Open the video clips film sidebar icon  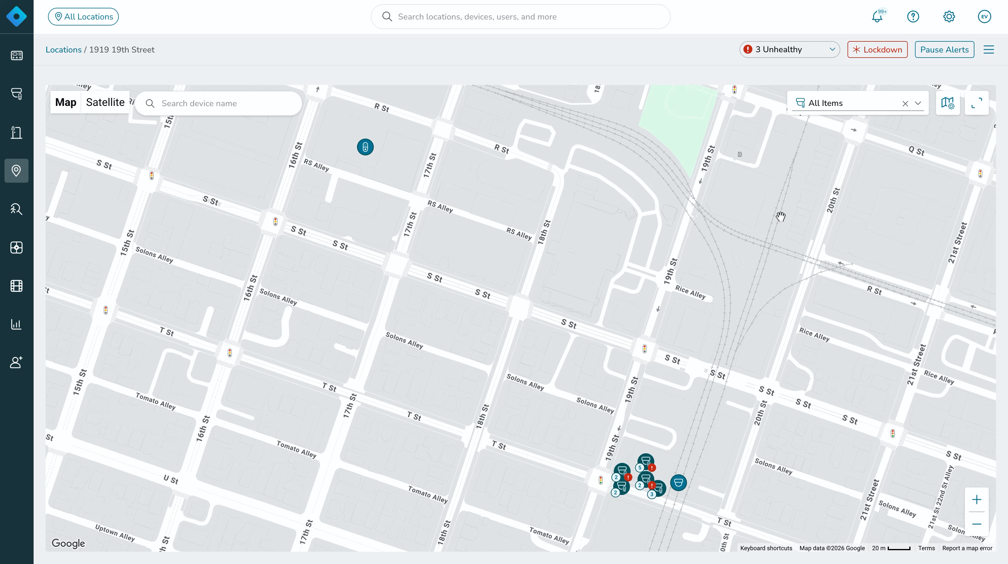coord(16,286)
